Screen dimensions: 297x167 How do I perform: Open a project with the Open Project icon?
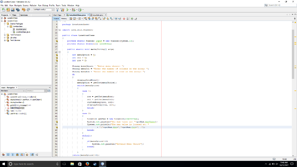click(x=12, y=10)
